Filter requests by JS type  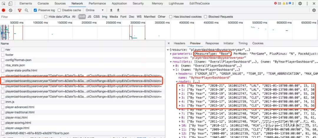[89, 17]
